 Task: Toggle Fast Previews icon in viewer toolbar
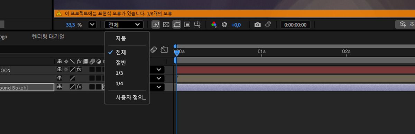pos(156,25)
